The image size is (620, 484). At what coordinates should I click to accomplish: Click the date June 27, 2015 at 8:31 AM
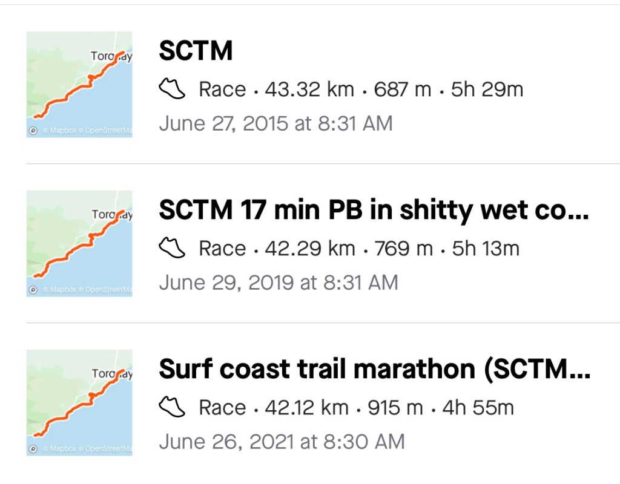pyautogui.click(x=275, y=123)
